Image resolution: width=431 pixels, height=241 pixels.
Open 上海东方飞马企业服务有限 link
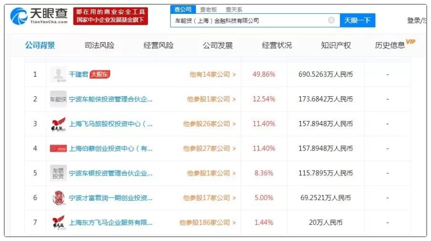[111, 222]
